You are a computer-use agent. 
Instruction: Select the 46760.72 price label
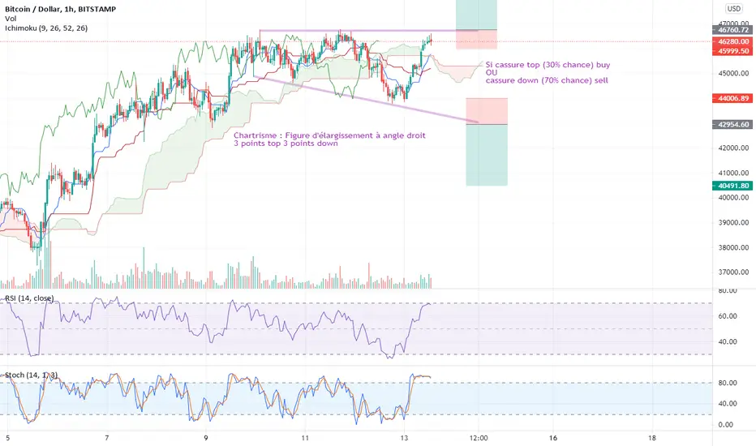click(733, 30)
